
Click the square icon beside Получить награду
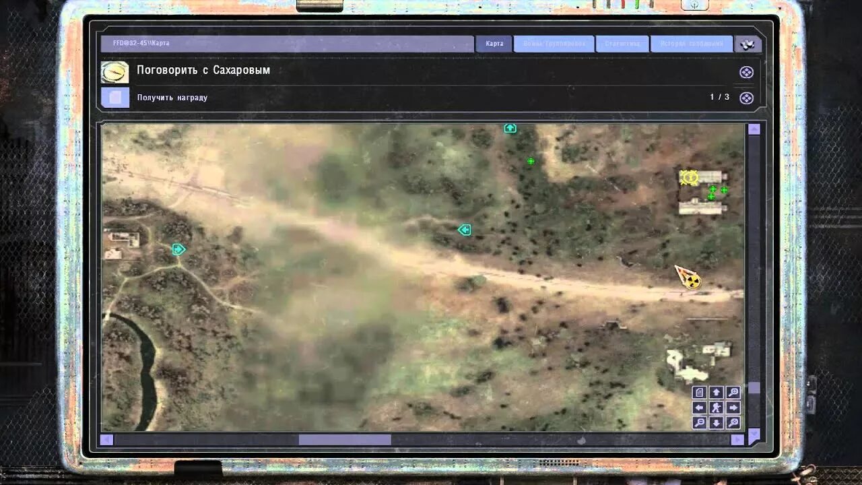point(115,98)
